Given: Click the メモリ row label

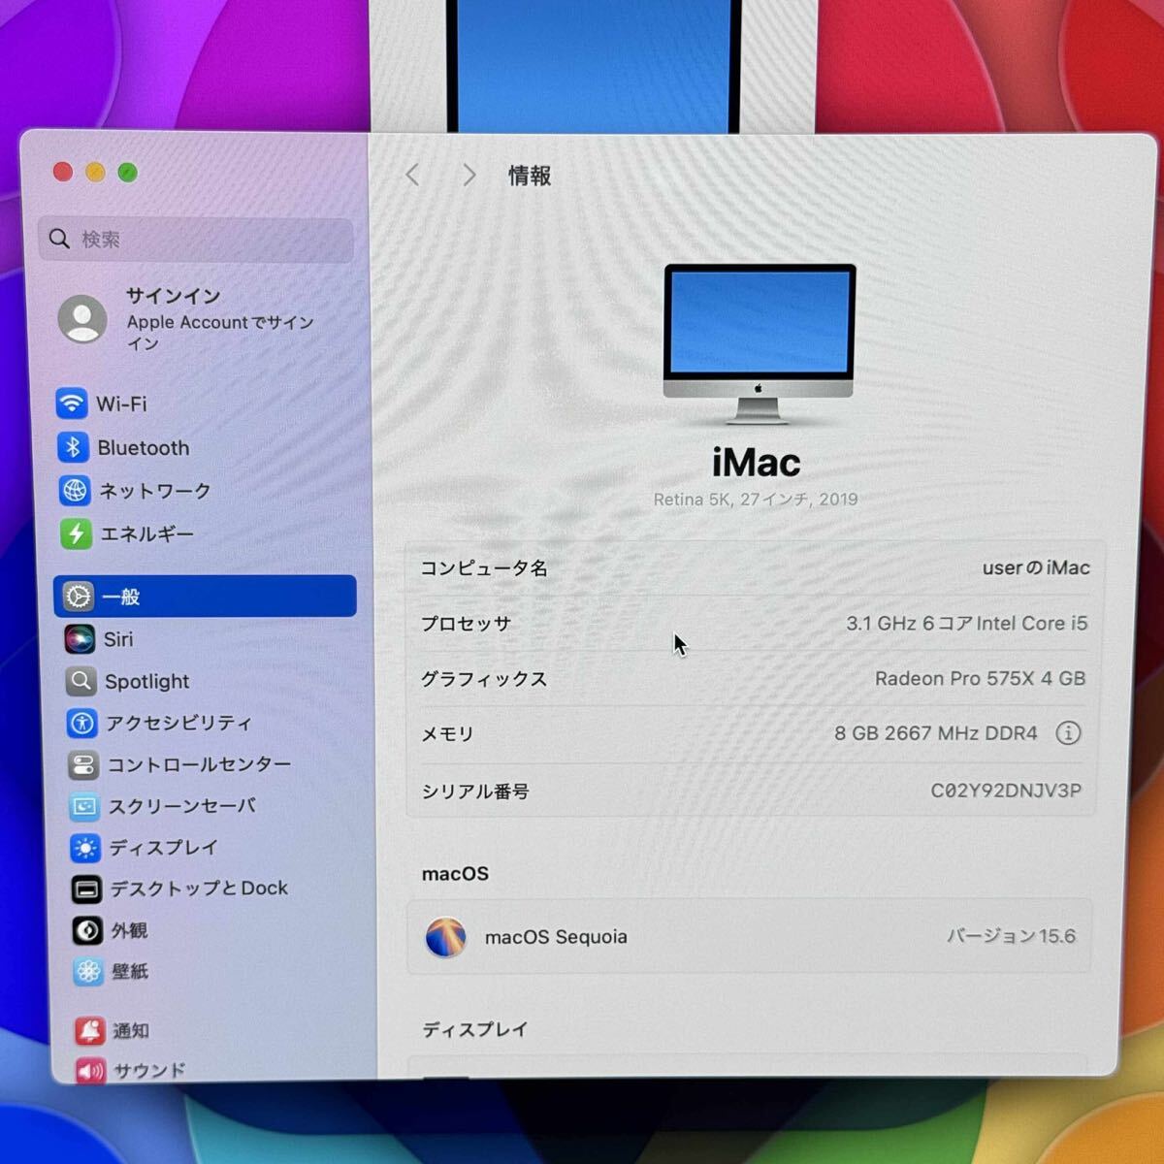Looking at the screenshot, I should click(447, 734).
